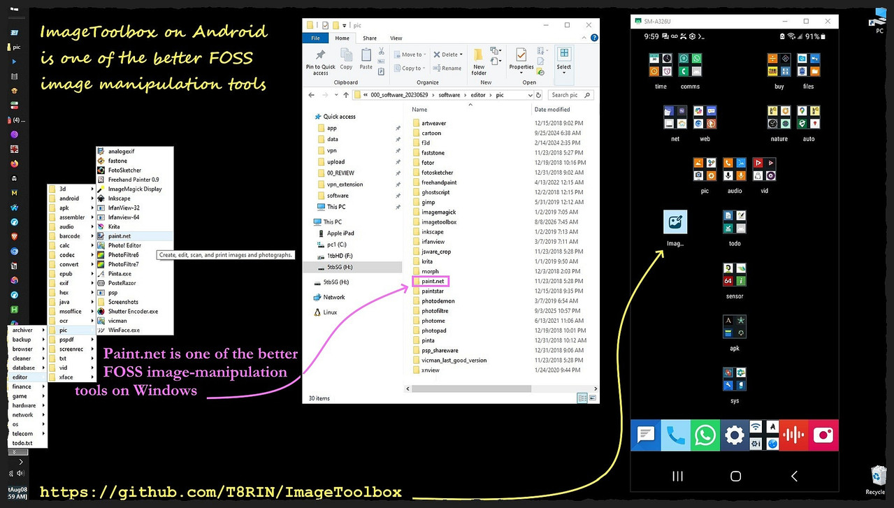This screenshot has height=508, width=894.
Task: Select the gimp folder in file list
Action: tap(428, 202)
